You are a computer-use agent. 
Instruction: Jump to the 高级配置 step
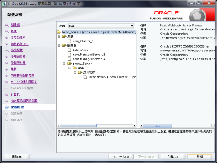pyautogui.click(x=17, y=50)
